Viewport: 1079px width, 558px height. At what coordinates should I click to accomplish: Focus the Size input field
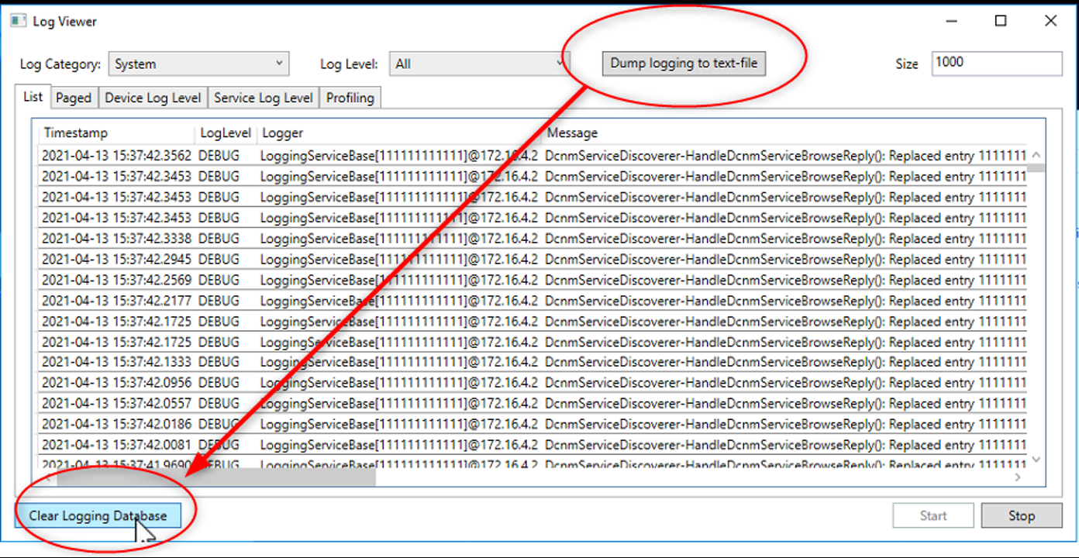point(997,64)
